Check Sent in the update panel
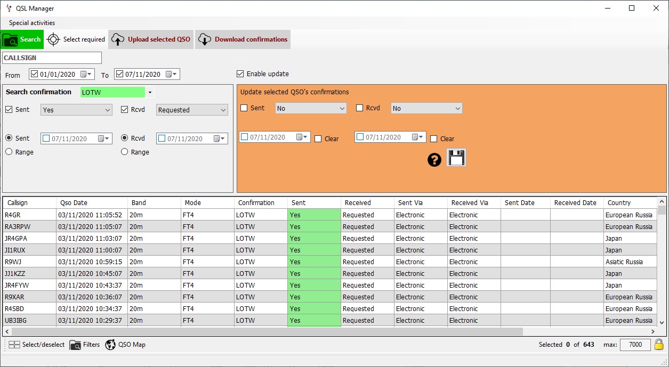 [x=244, y=108]
